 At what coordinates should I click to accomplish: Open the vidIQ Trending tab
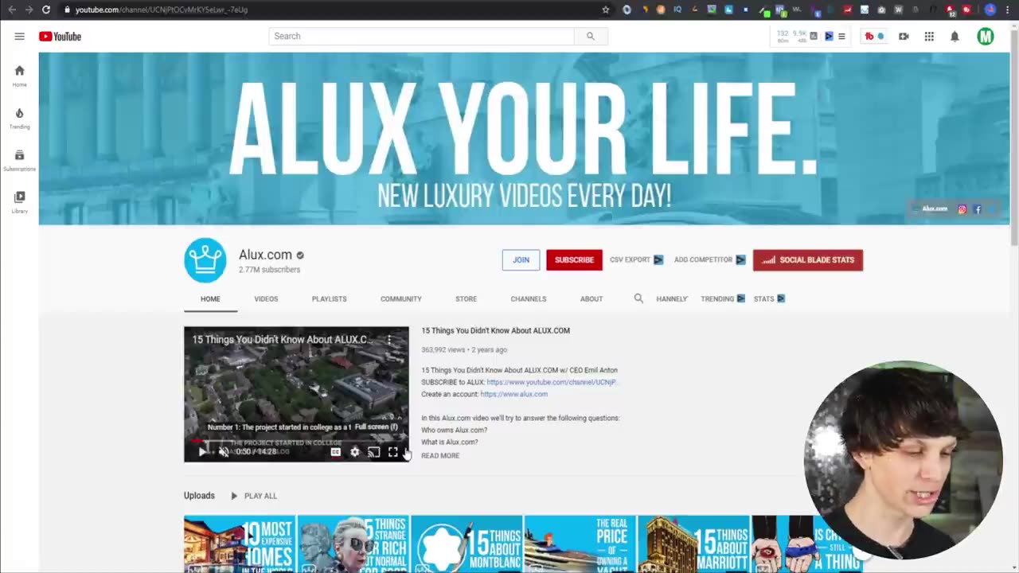[x=722, y=298]
